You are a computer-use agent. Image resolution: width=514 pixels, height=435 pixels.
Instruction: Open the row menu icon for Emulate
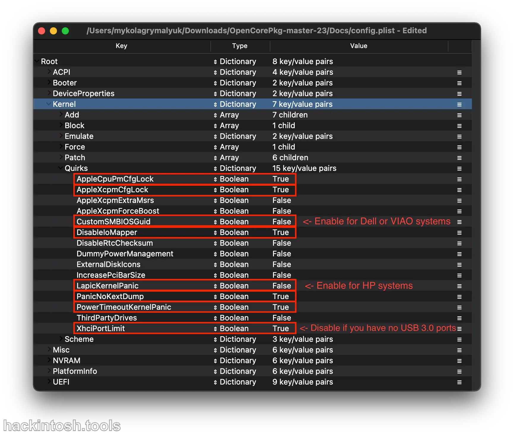coord(459,136)
